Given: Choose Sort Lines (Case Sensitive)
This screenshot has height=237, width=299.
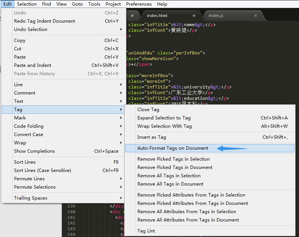Looking at the screenshot, I should coord(42,170).
